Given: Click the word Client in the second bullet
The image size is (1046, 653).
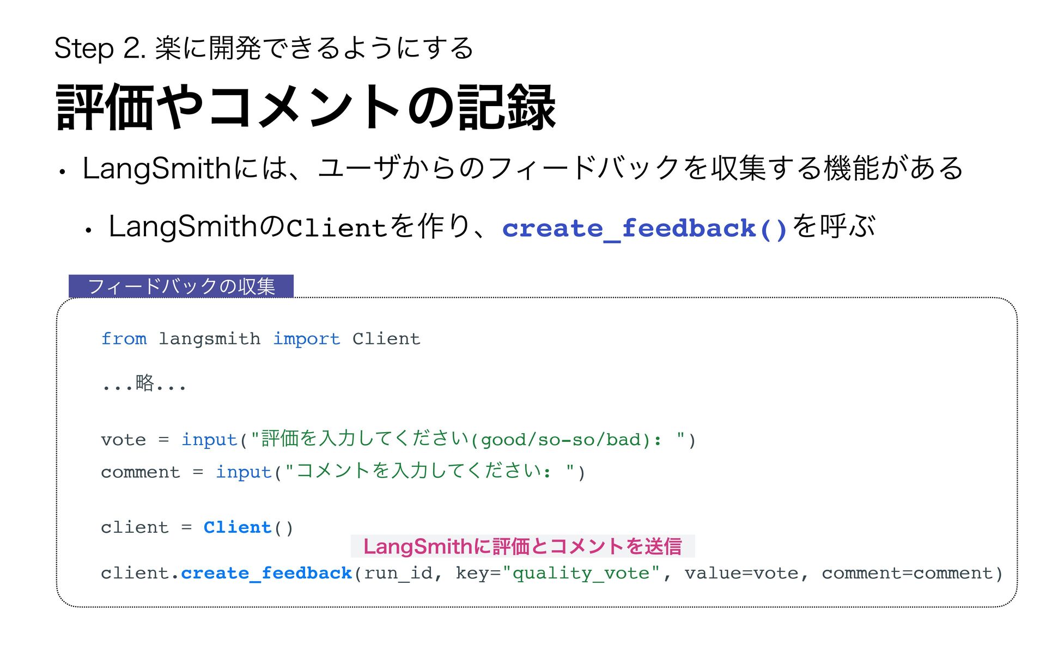Looking at the screenshot, I should (x=336, y=228).
